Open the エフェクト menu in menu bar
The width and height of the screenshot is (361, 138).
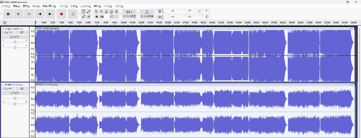pos(86,6)
